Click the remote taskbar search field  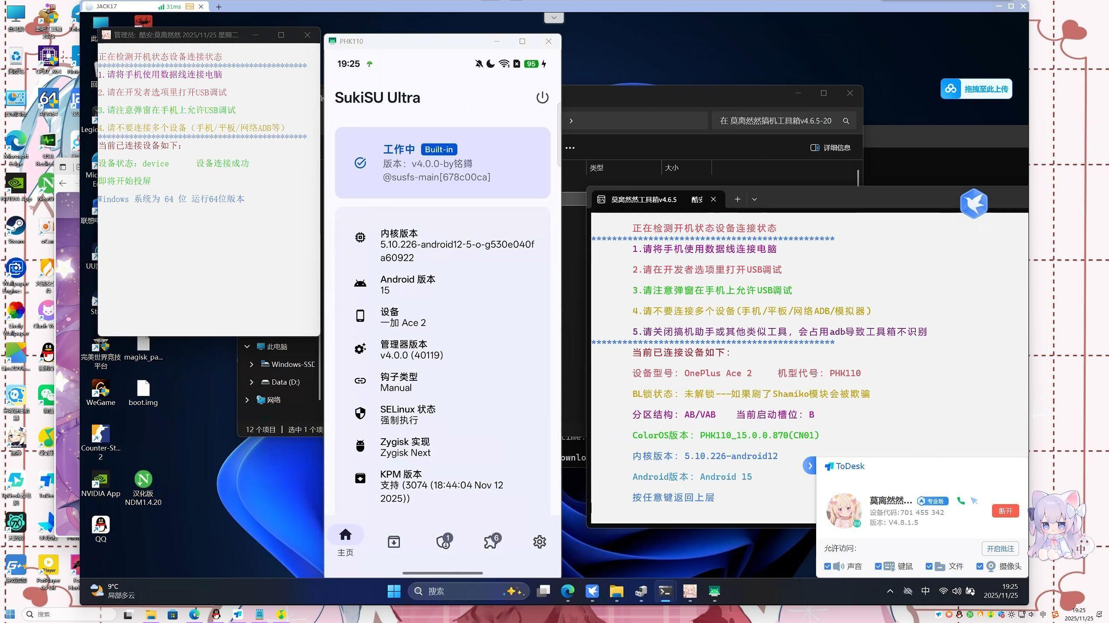(x=469, y=591)
